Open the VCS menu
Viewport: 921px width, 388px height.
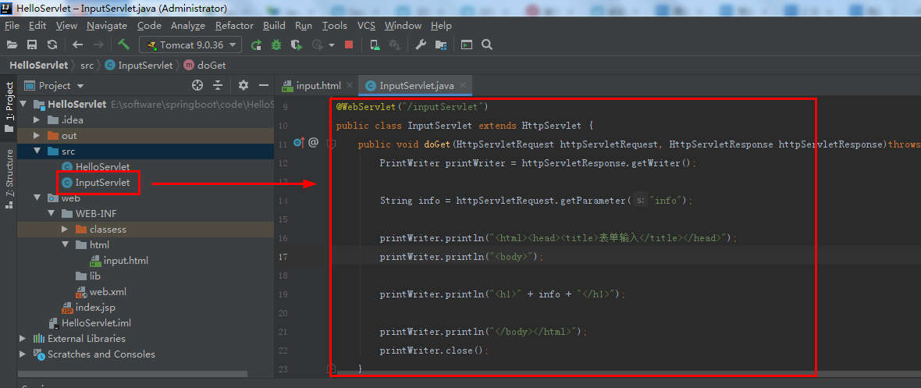pos(368,25)
